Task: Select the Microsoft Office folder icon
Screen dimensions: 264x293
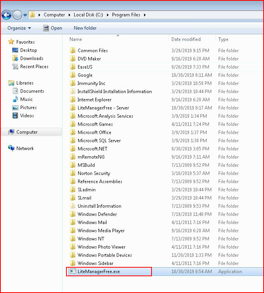Action: point(73,132)
